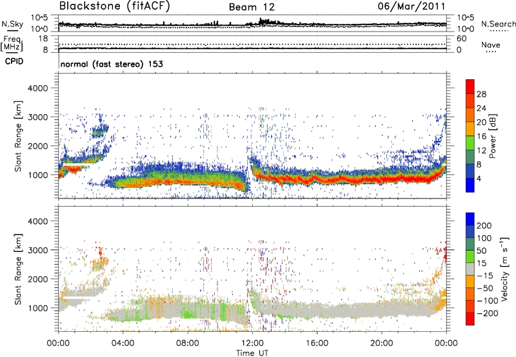Click the "16" label on the Power colorbar

point(481,137)
